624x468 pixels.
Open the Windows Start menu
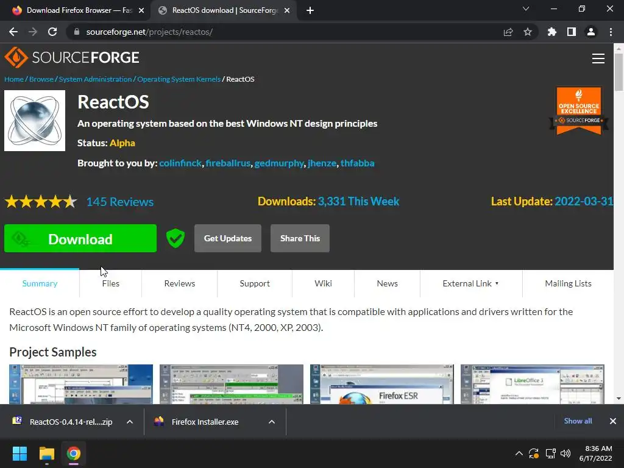tap(19, 453)
